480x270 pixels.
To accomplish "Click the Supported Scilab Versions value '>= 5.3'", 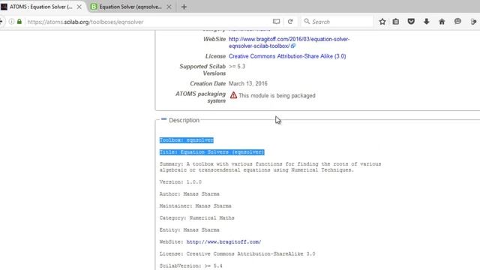I will click(237, 67).
